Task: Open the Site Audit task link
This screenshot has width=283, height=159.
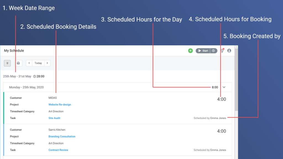Action: tap(54, 118)
